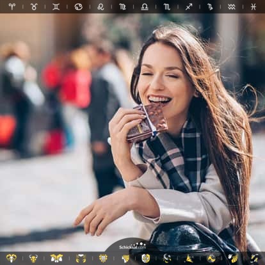
Task: Click the golden crab Cancer illustration
Action: [x=81, y=258]
